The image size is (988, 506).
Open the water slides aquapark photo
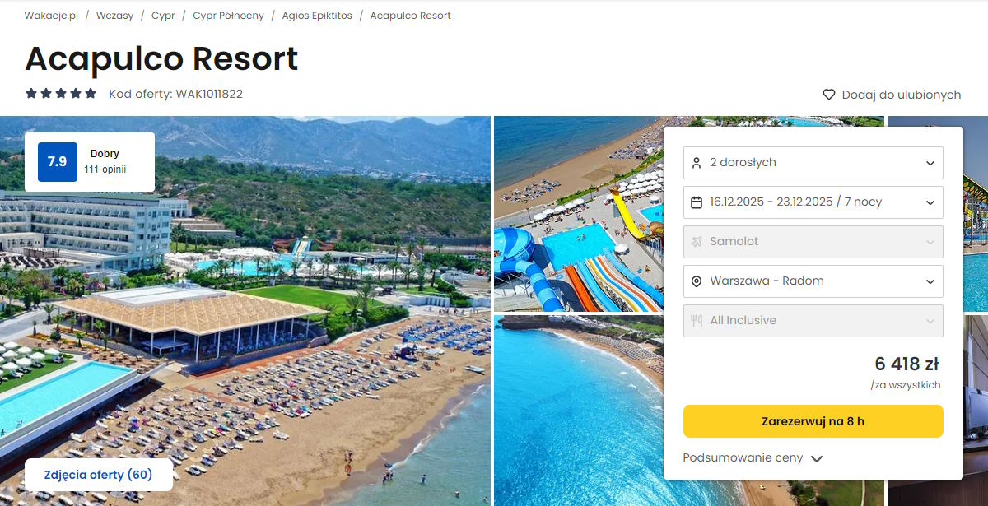[578, 214]
